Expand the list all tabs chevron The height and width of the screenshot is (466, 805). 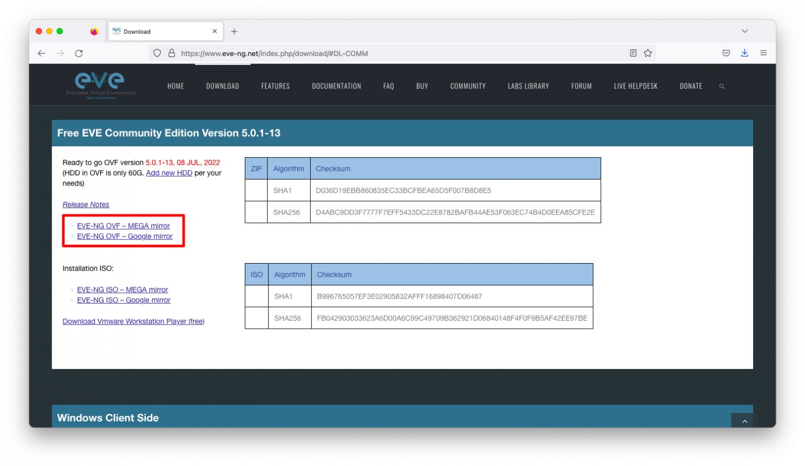pos(744,31)
